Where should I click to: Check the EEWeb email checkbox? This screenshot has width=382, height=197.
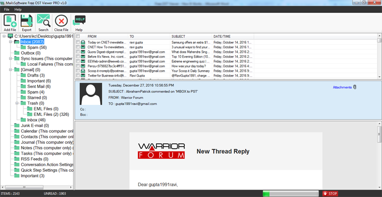coord(78,61)
